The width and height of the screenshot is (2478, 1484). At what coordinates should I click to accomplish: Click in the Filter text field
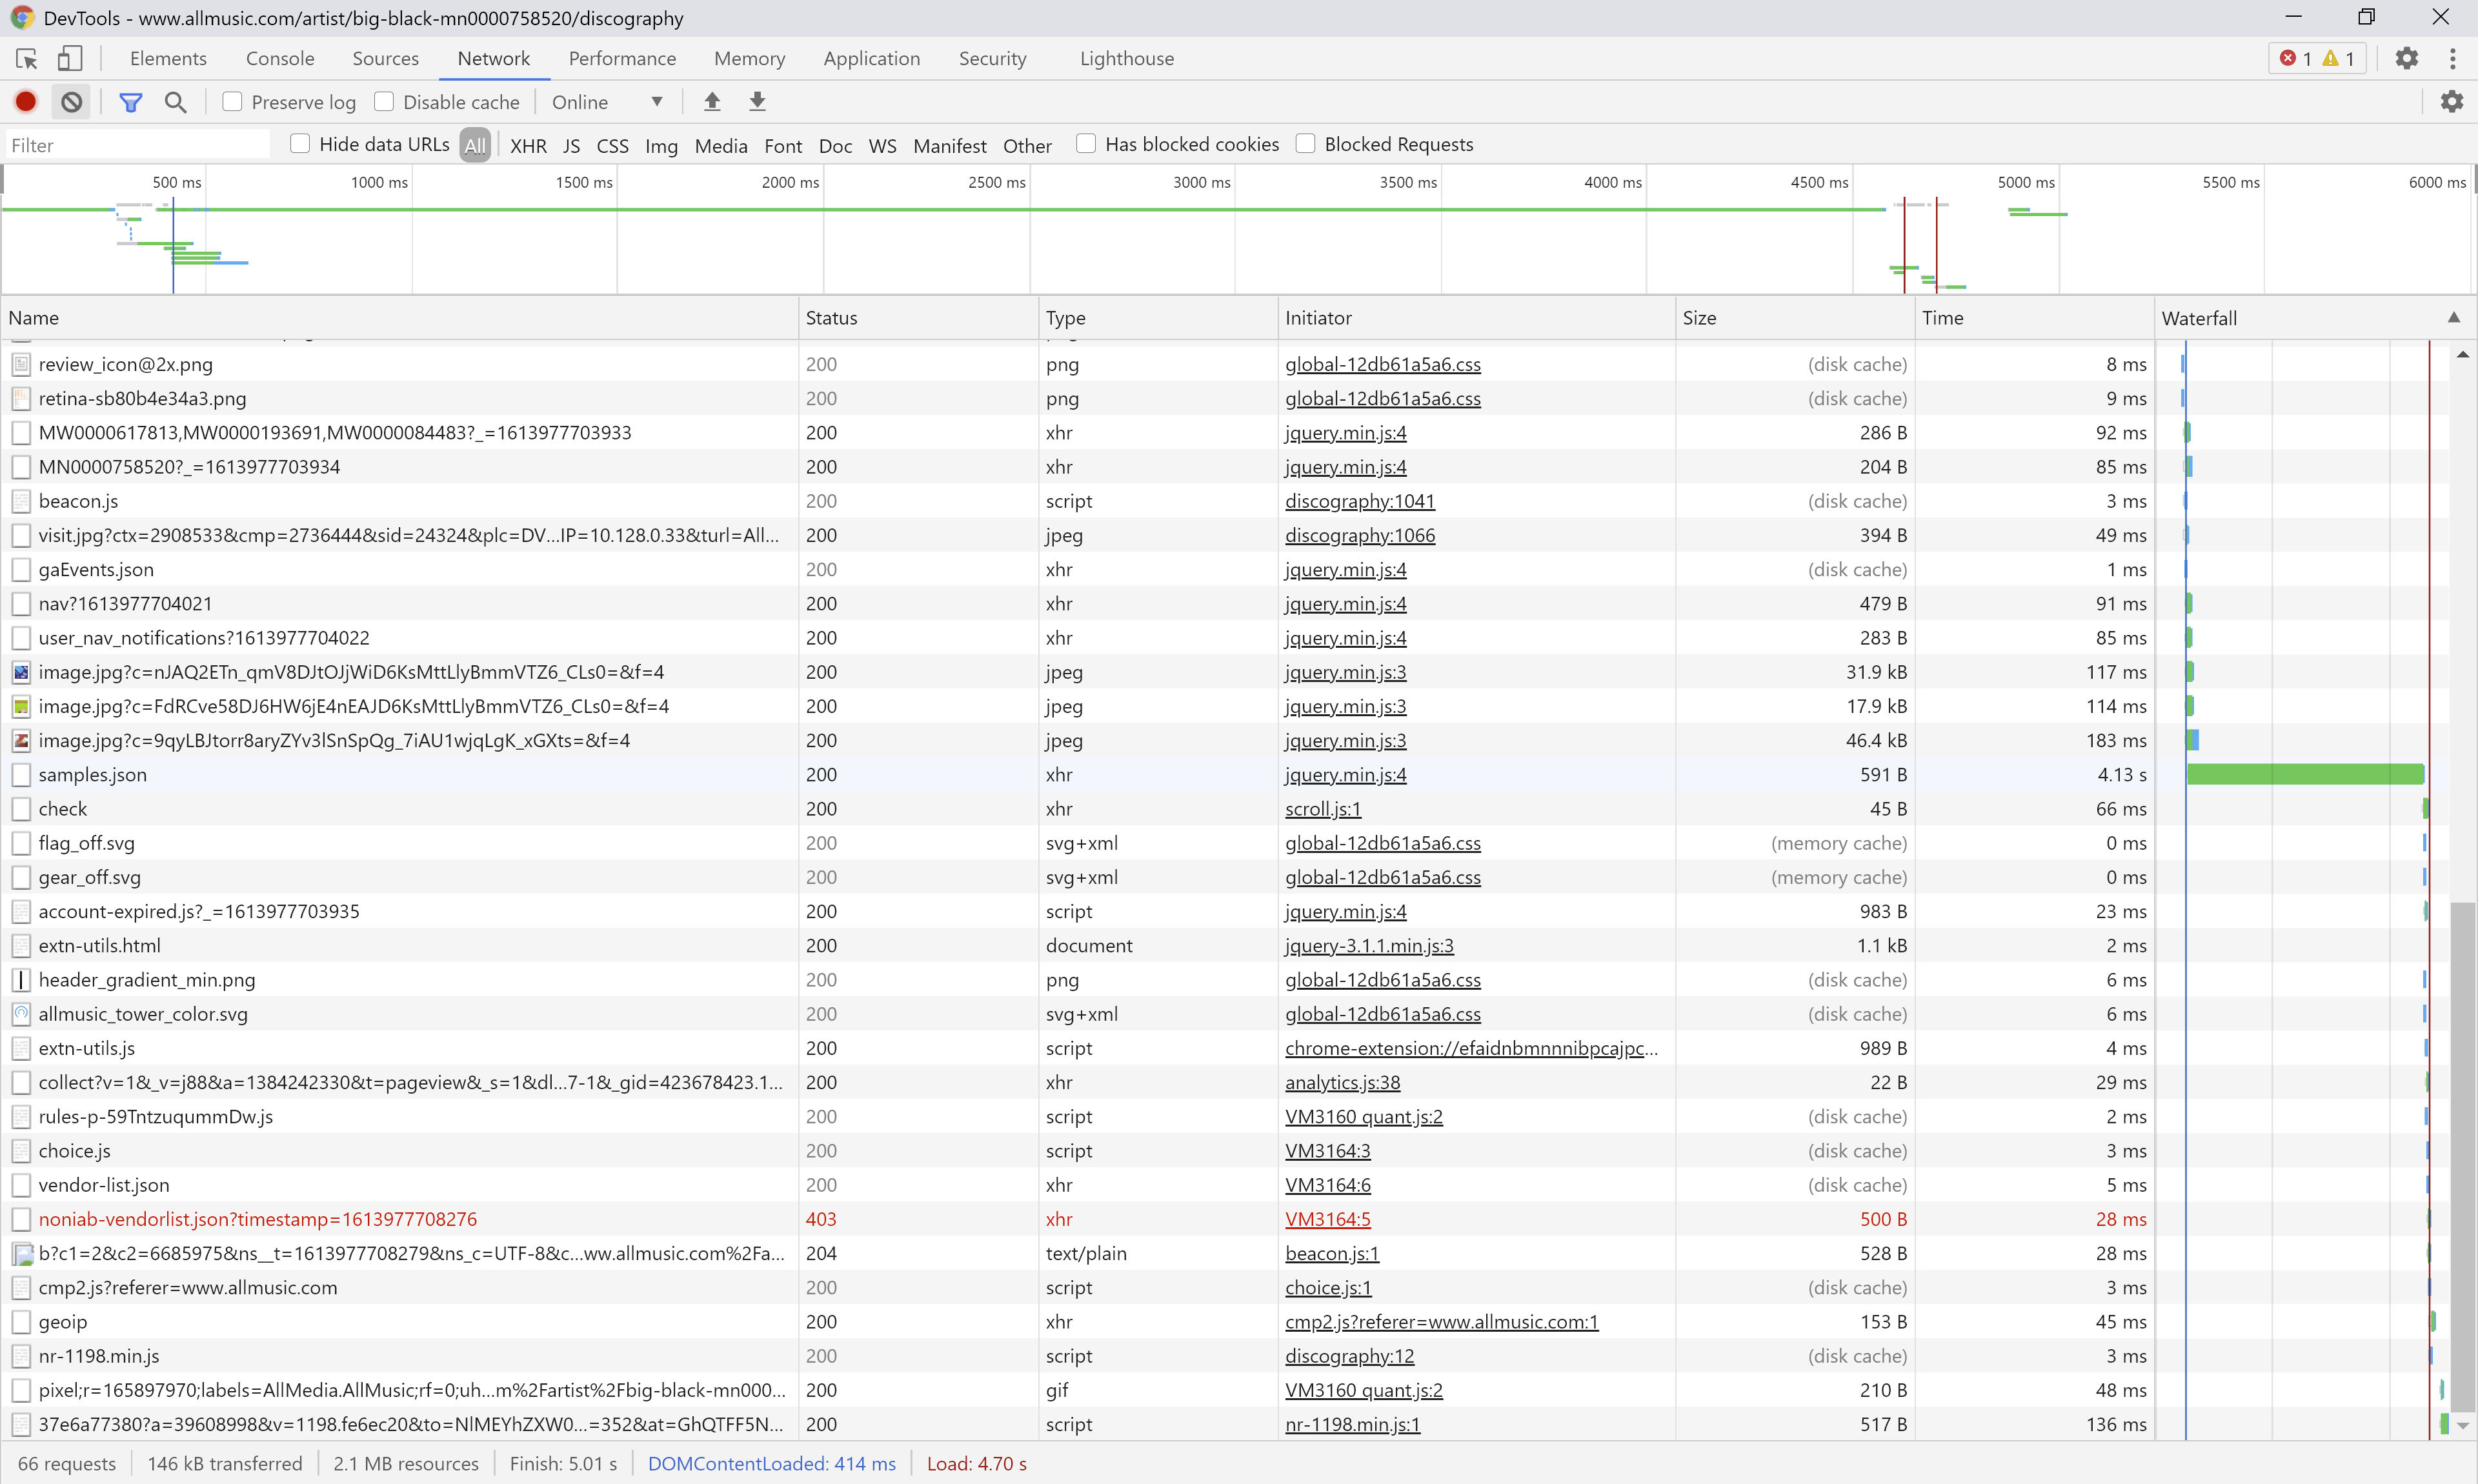138,146
